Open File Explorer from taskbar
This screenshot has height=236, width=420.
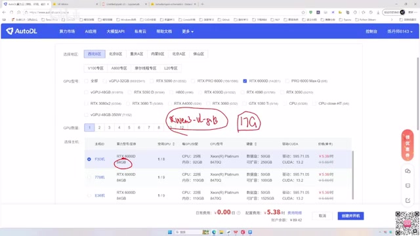[x=221, y=232]
